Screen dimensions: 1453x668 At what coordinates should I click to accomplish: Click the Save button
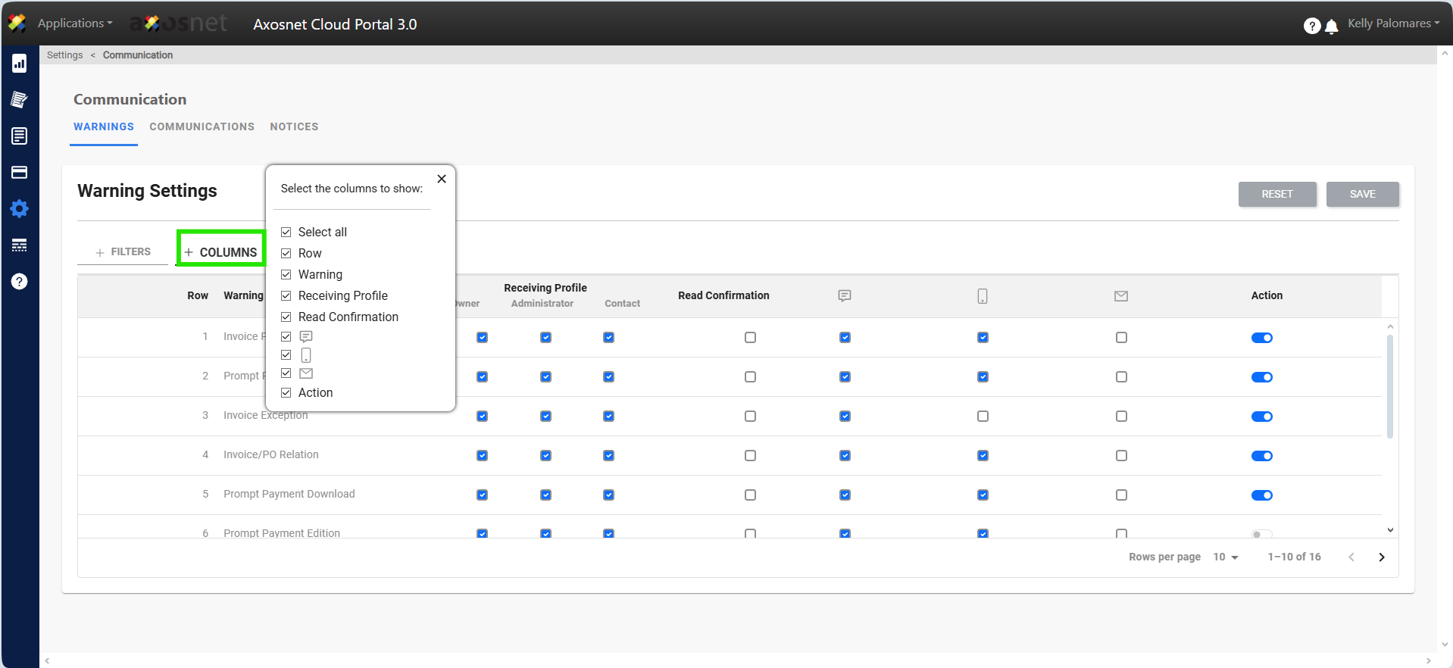coord(1362,195)
